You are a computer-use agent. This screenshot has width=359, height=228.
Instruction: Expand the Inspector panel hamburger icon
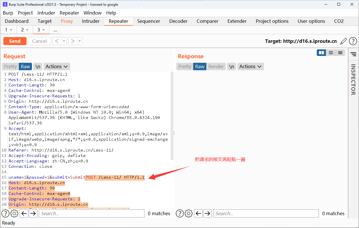tap(353, 54)
